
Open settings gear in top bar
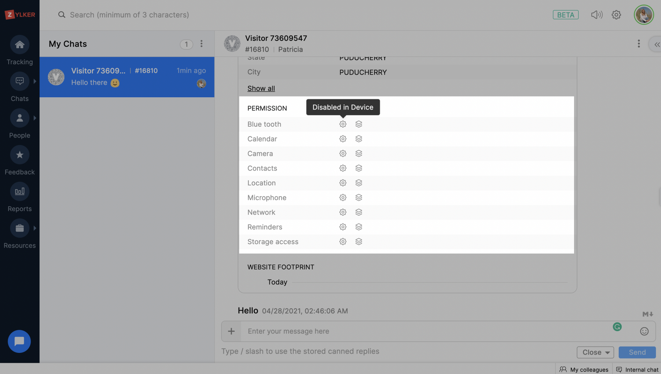pyautogui.click(x=616, y=15)
